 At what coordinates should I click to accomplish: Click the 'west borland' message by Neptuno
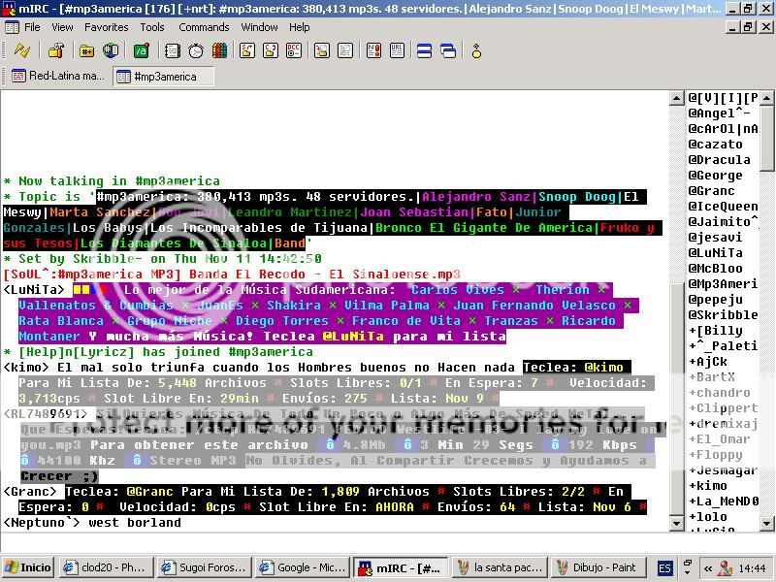[135, 523]
